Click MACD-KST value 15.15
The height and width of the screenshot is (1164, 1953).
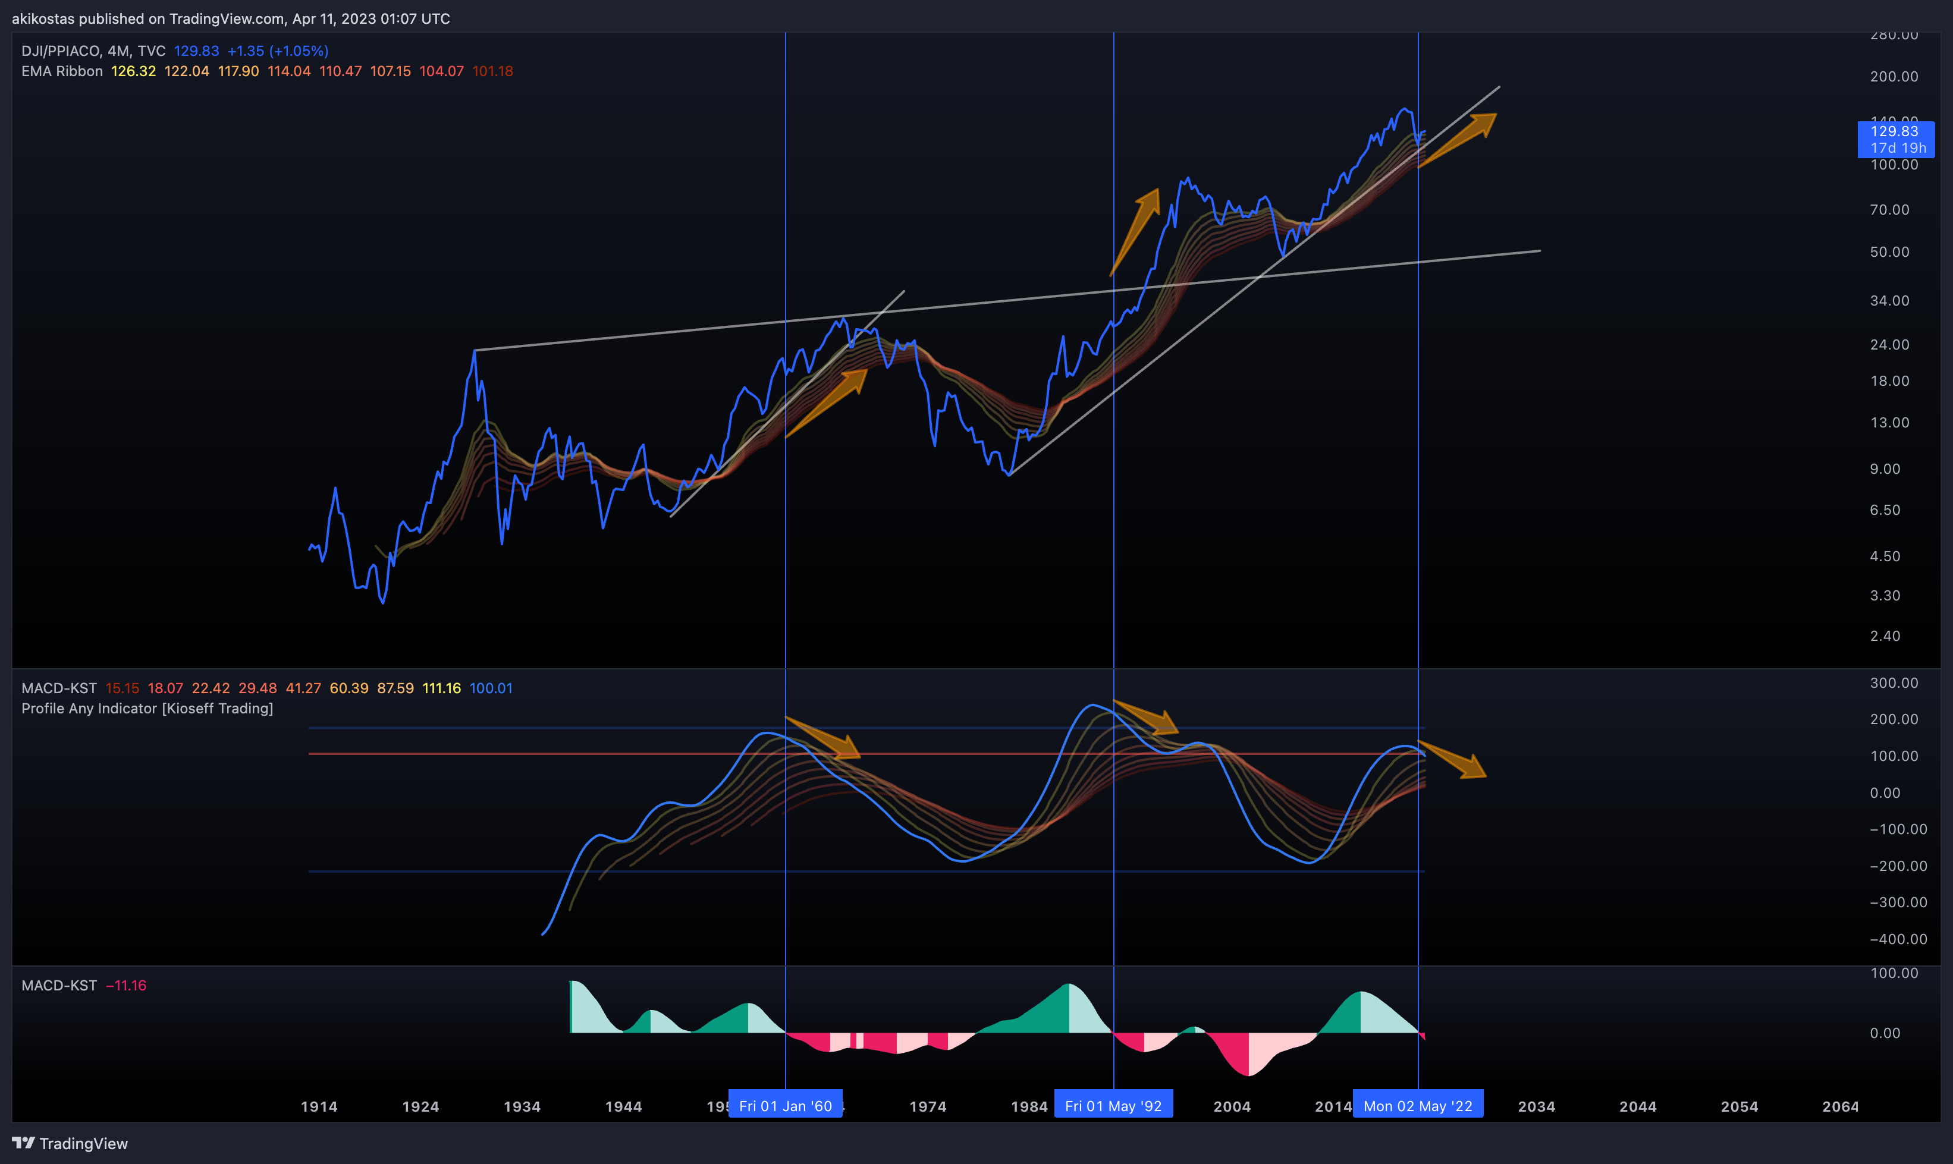tap(123, 688)
